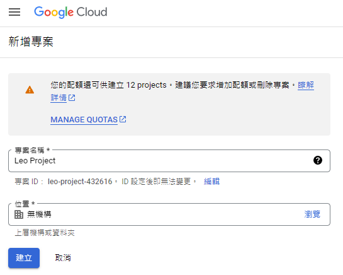Click 編輯 to edit the project ID
343x275 pixels.
211,182
